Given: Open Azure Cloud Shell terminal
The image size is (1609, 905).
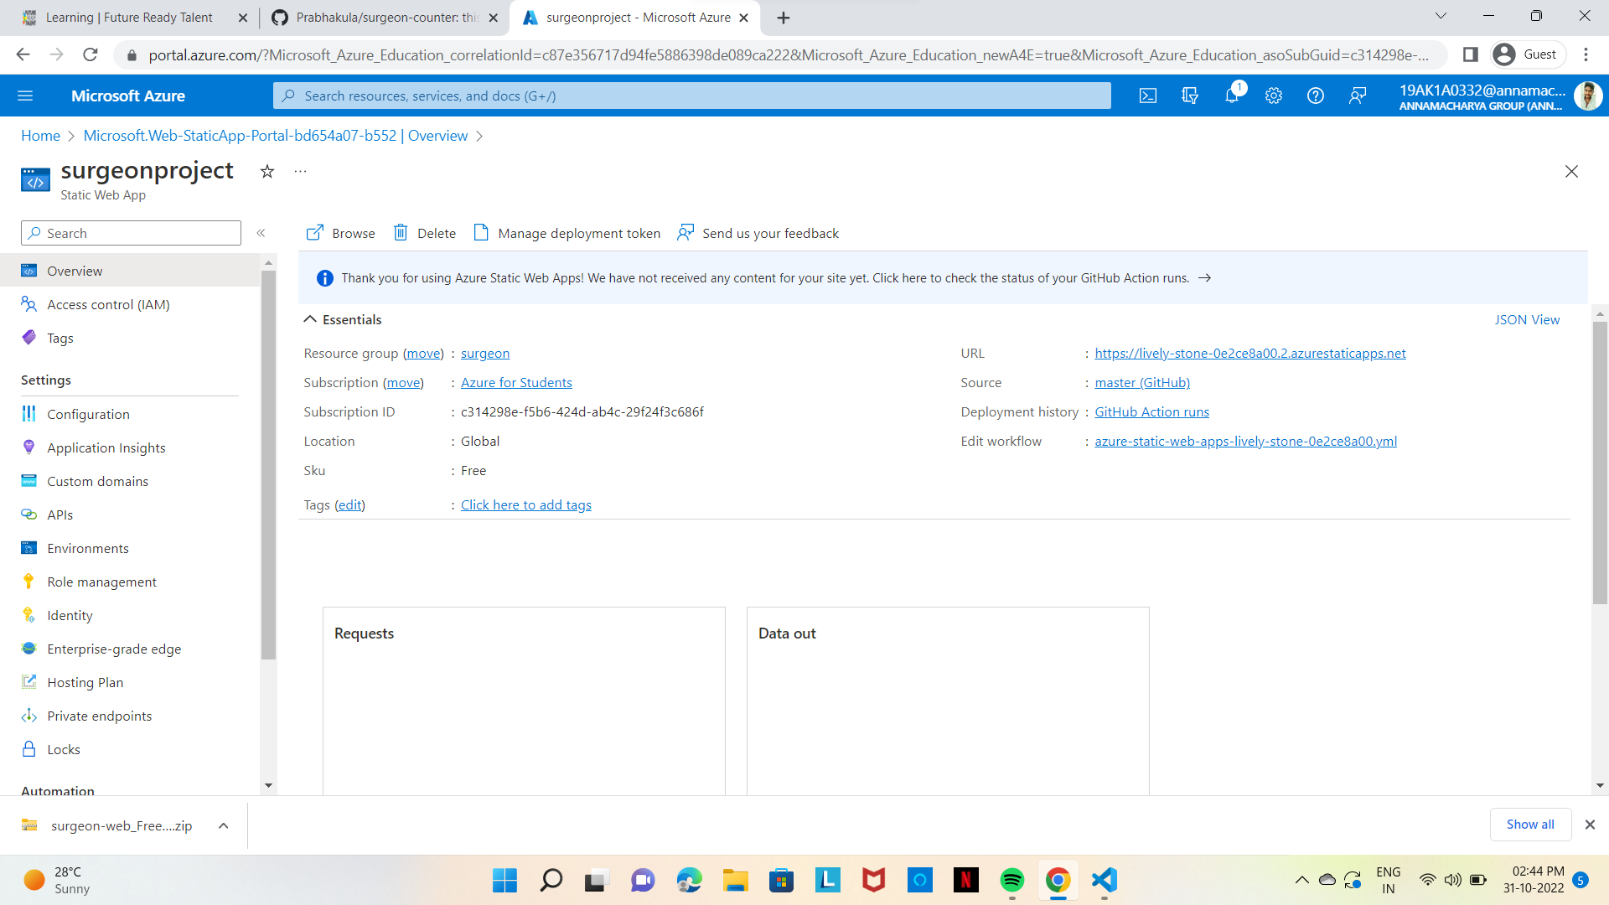Looking at the screenshot, I should (x=1147, y=96).
